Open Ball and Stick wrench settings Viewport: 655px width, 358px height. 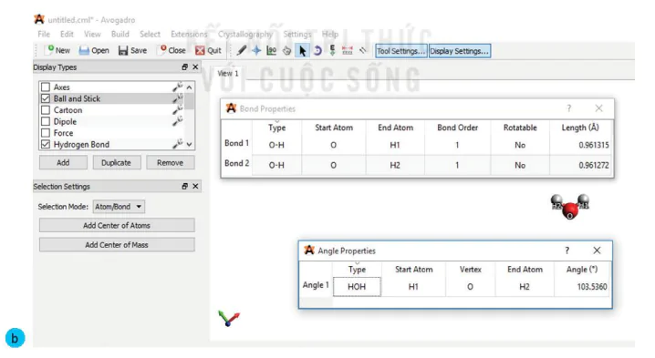click(178, 98)
